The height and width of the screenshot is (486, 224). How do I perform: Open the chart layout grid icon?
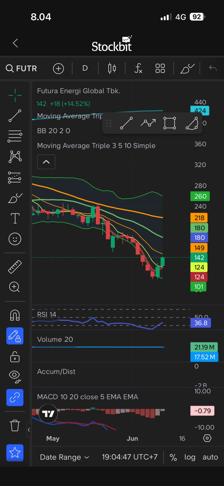pos(160,68)
